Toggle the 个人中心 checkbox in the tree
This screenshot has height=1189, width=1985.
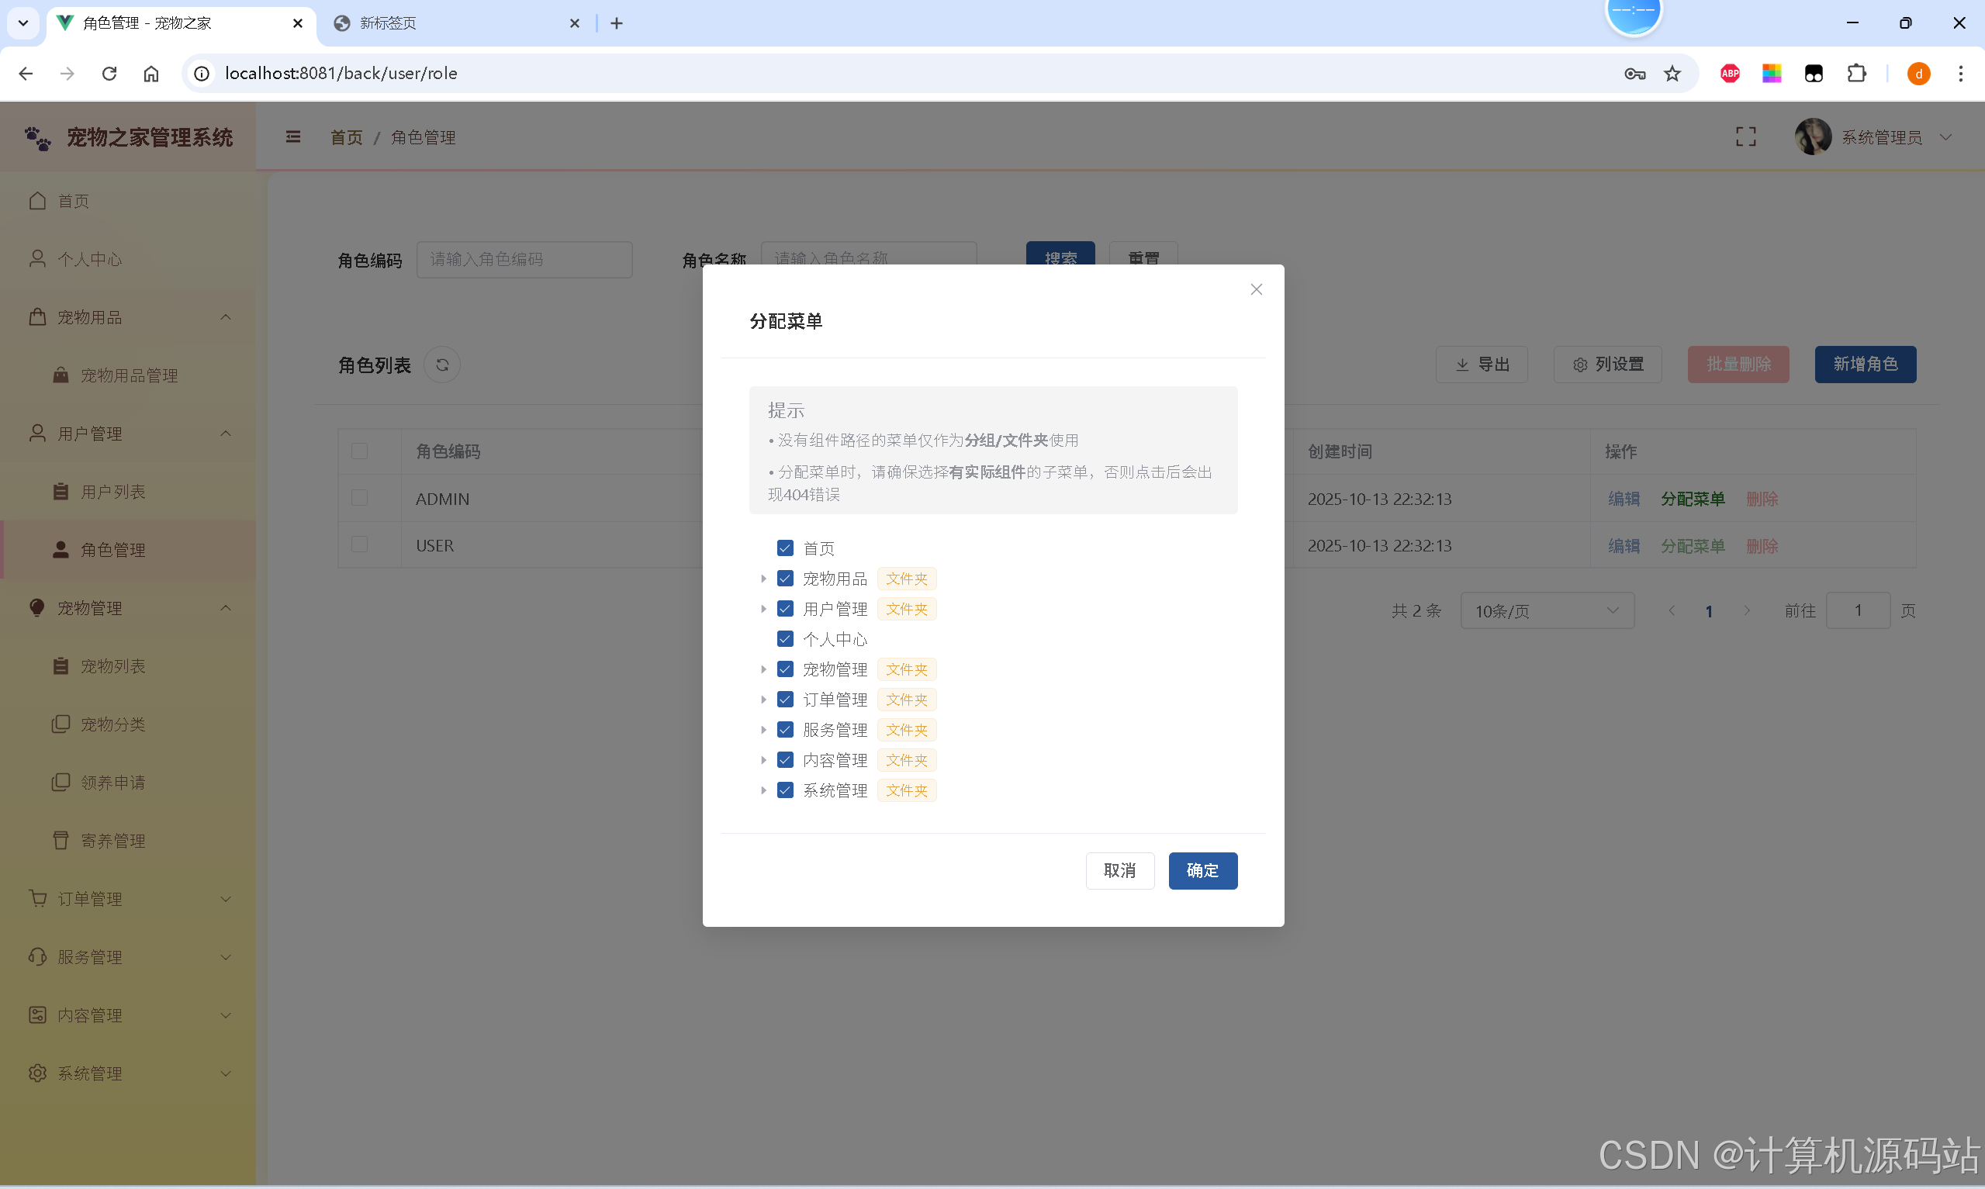pos(785,638)
